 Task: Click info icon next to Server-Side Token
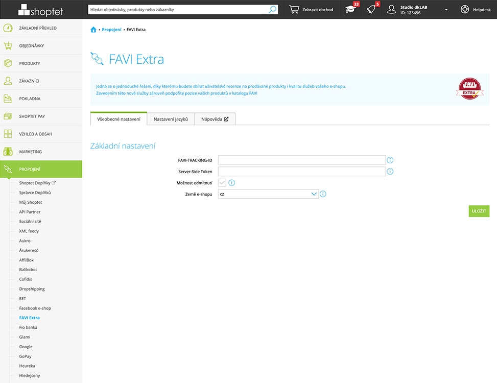pos(390,172)
